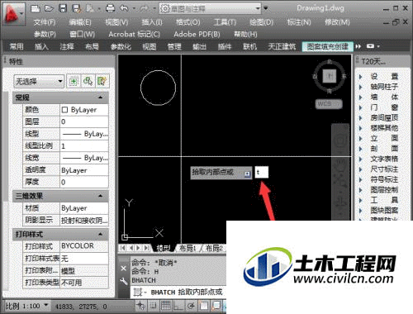Click the Save diskette icon
This screenshot has width=413, height=314.
tap(63, 8)
